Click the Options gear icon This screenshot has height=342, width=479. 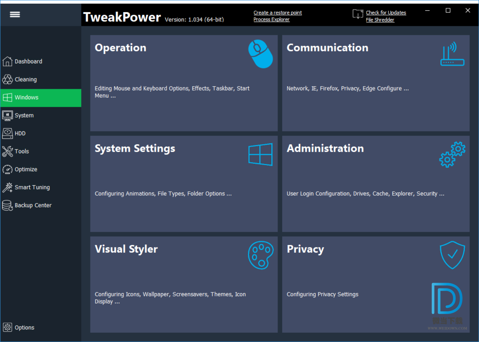pos(7,328)
